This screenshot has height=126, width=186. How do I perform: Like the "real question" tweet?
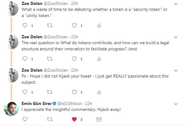[x=74, y=59]
